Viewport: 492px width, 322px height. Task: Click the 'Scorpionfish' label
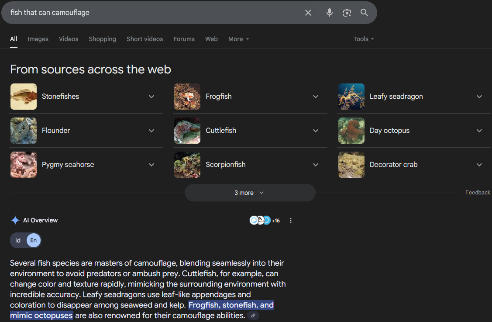coord(226,165)
